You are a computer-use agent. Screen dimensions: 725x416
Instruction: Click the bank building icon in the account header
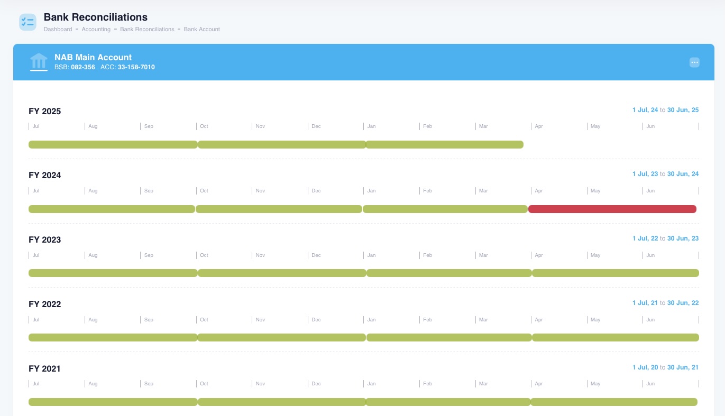[39, 62]
